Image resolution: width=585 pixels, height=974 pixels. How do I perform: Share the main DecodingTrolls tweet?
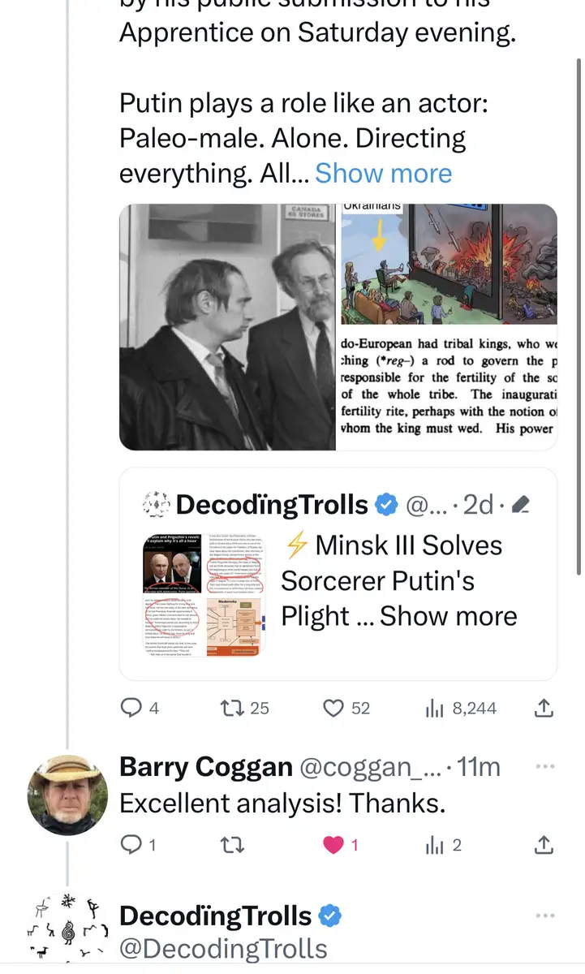point(544,708)
